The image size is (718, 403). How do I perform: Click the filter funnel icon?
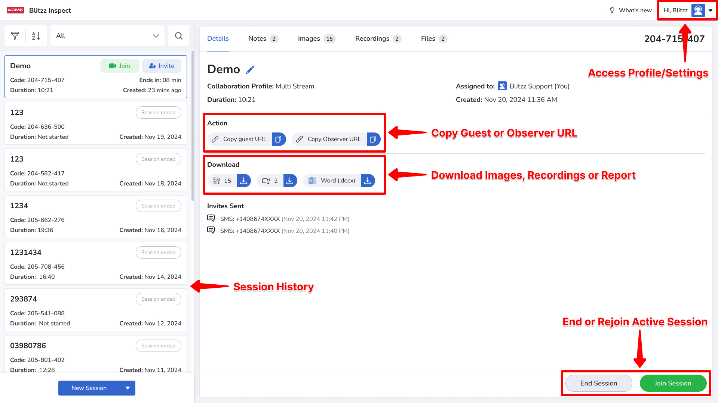point(15,36)
